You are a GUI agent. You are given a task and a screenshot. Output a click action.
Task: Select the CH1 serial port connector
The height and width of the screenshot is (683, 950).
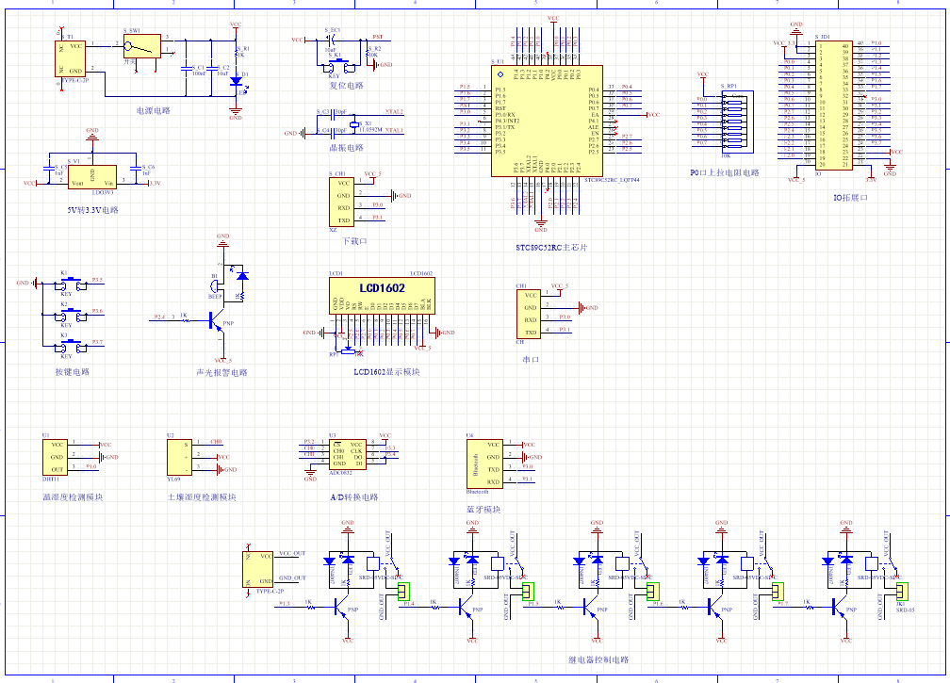click(x=531, y=313)
